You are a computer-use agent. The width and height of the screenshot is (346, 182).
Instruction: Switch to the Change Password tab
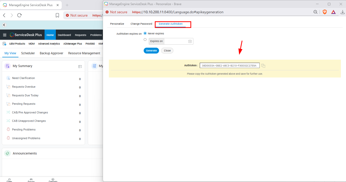click(x=141, y=24)
